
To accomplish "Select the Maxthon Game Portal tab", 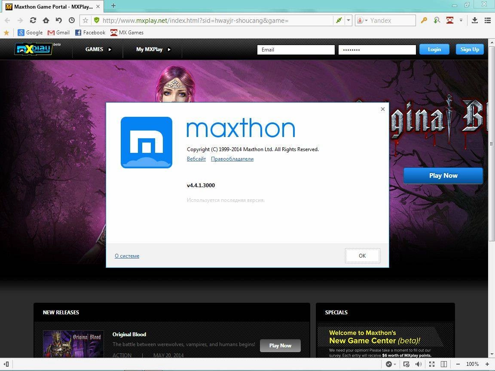I will pyautogui.click(x=53, y=6).
